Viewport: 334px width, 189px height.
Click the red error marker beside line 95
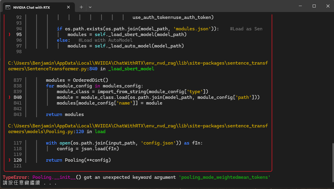[9, 35]
